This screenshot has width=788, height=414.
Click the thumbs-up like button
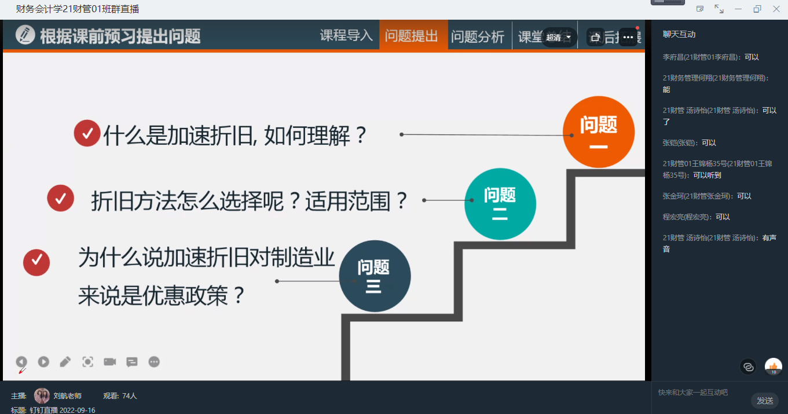773,366
